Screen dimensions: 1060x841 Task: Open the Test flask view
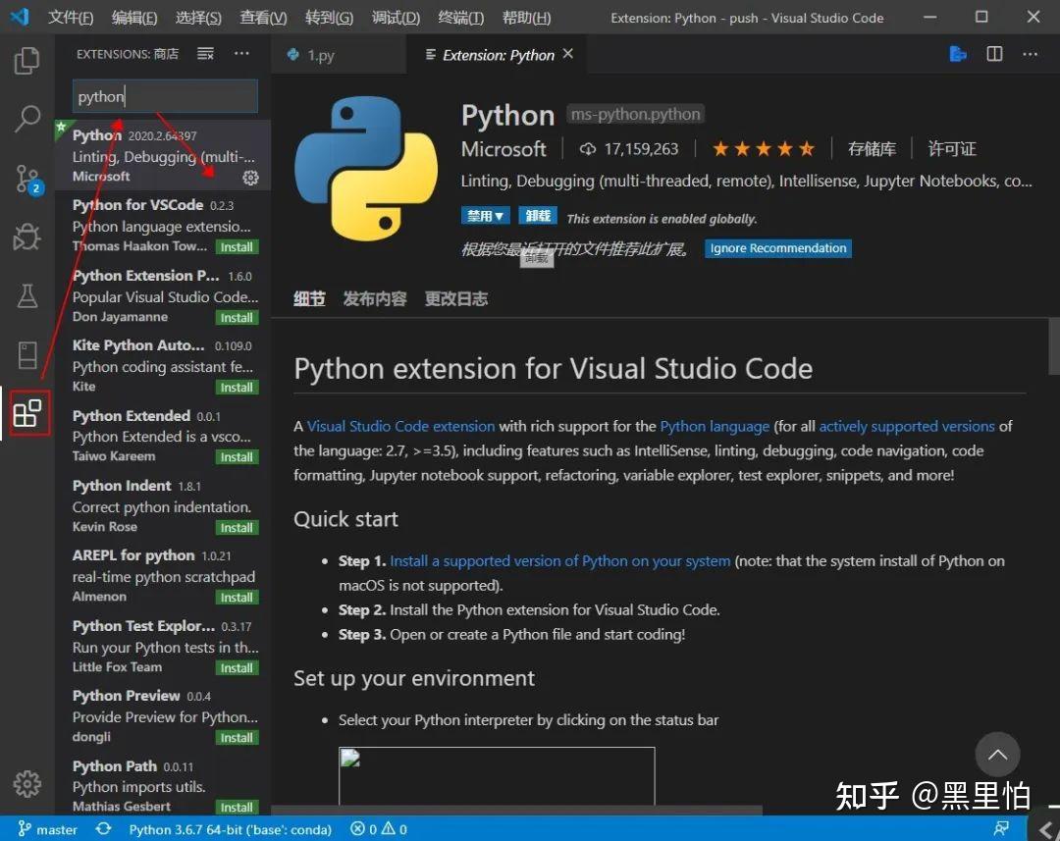27,295
